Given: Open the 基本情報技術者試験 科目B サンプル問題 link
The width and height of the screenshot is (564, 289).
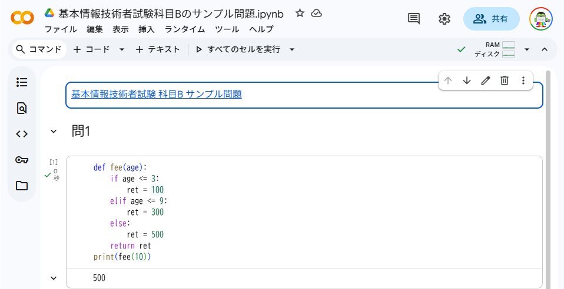Looking at the screenshot, I should pos(157,94).
